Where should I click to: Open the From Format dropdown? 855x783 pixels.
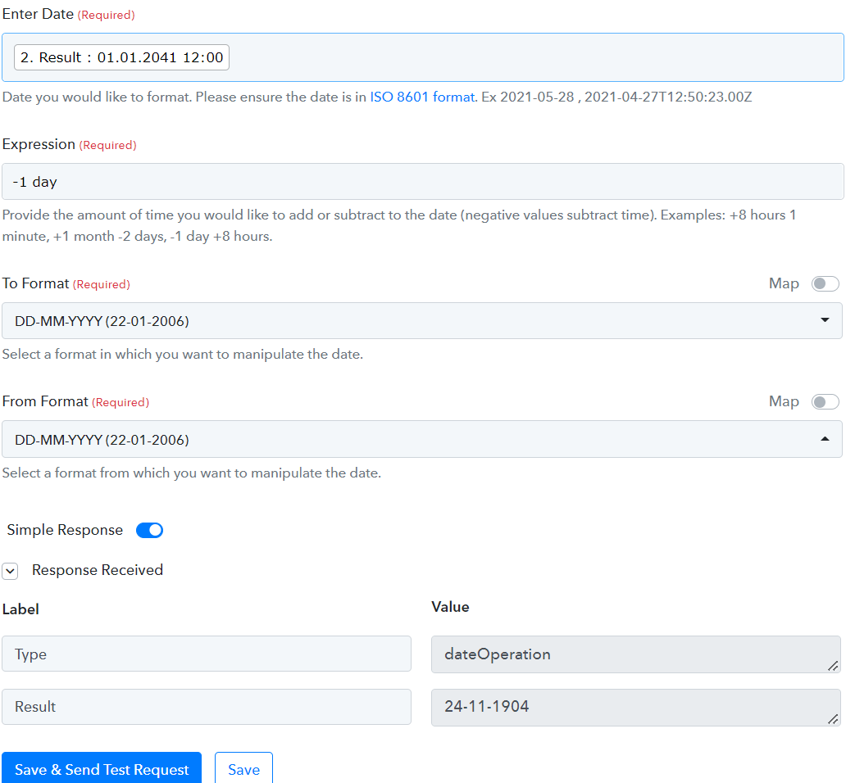pyautogui.click(x=422, y=439)
